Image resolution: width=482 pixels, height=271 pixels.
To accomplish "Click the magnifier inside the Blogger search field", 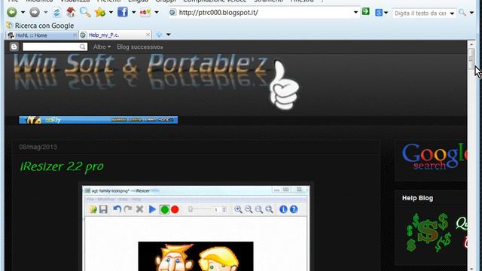I will pos(82,47).
